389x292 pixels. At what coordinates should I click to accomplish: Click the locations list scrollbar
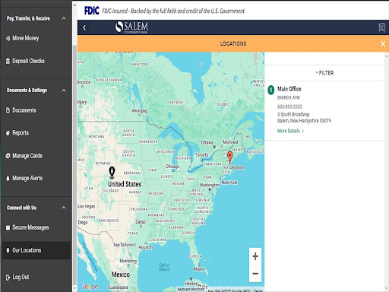387,173
